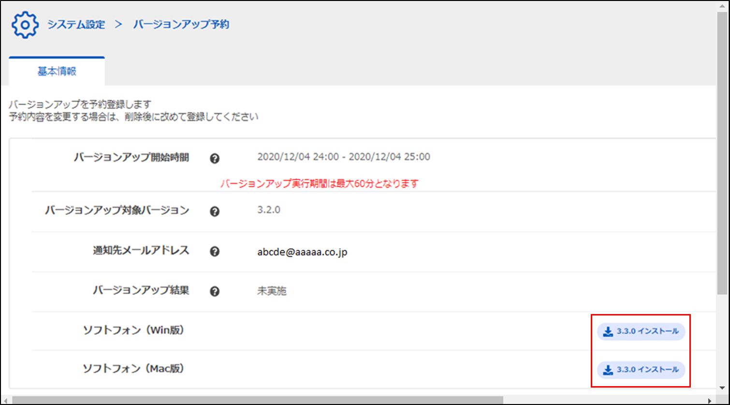The width and height of the screenshot is (730, 405).
Task: Switch to the 基本情報 tab
Action: [x=57, y=72]
